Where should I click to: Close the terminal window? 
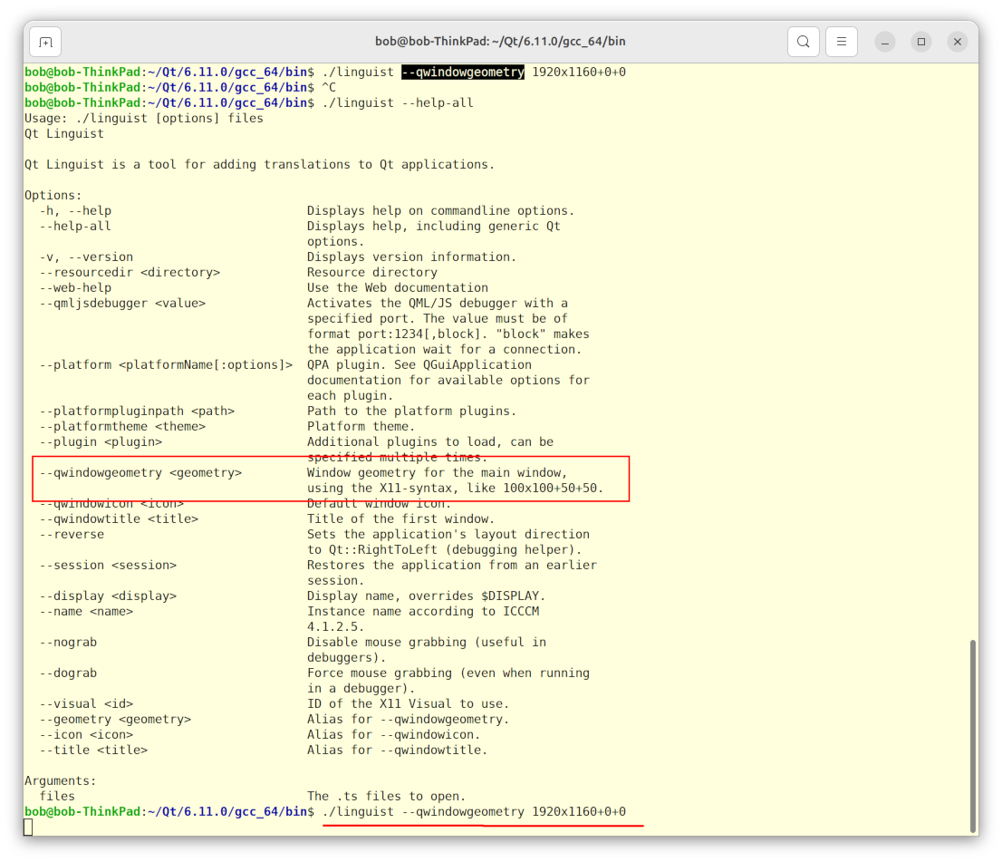tap(958, 43)
